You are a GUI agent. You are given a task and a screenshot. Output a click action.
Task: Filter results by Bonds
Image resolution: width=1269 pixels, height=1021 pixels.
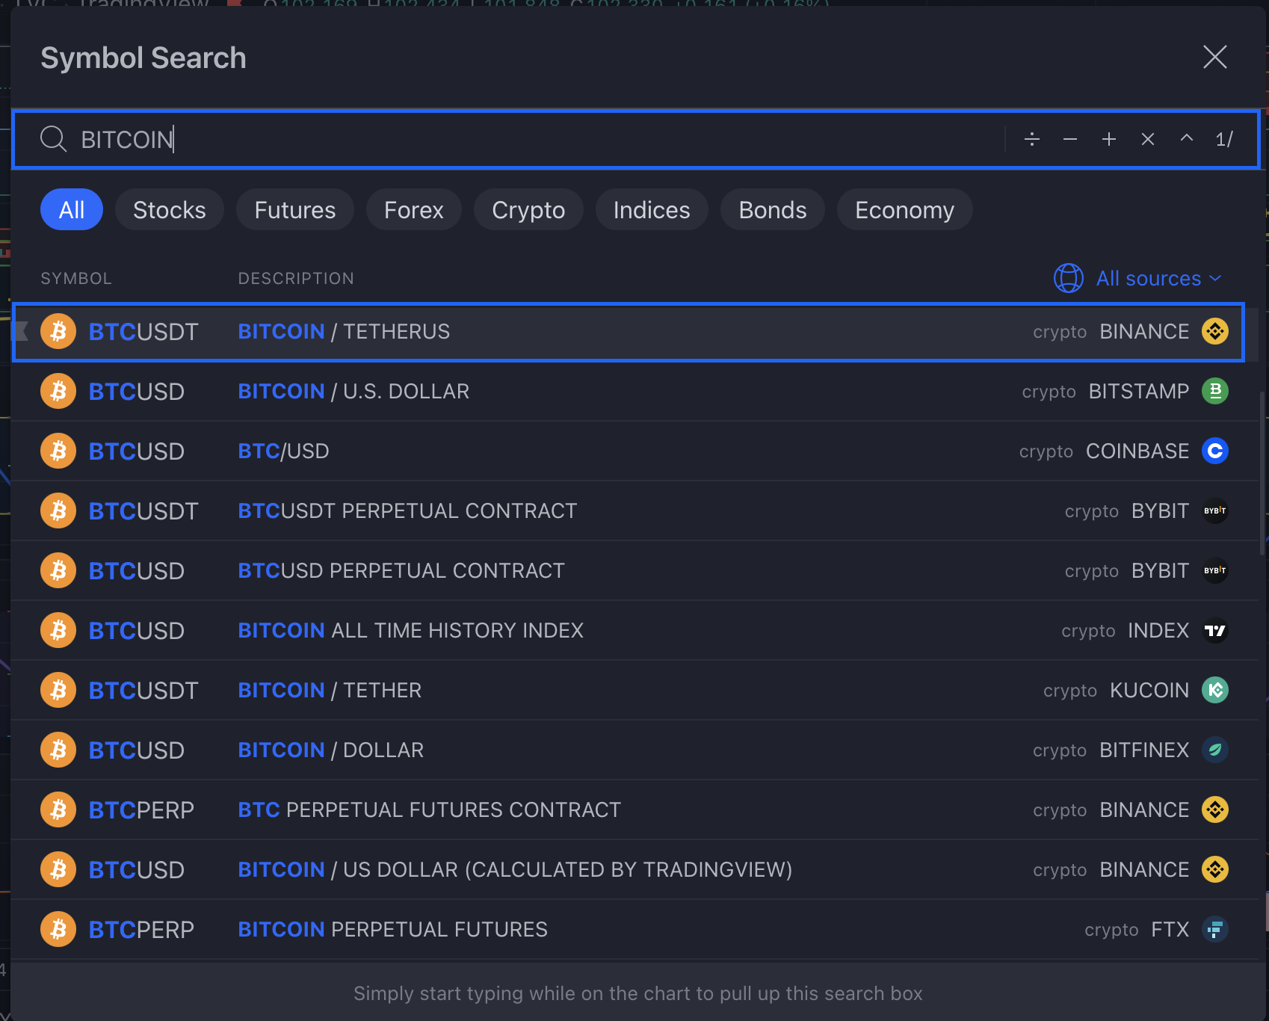773,210
